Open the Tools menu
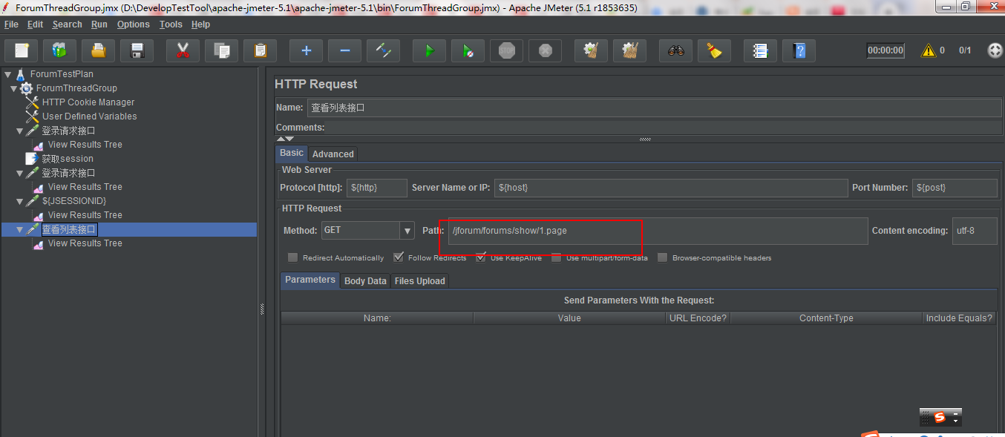 pyautogui.click(x=171, y=24)
